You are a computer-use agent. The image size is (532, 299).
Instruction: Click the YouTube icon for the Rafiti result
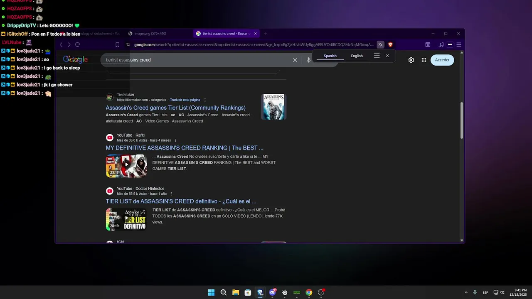(x=110, y=137)
